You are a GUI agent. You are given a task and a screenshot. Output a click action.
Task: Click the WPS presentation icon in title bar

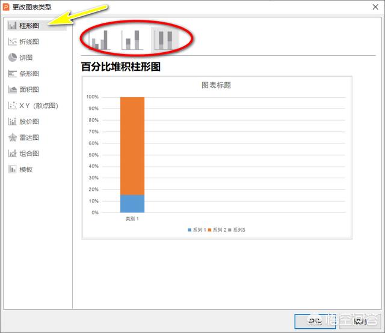click(6, 7)
